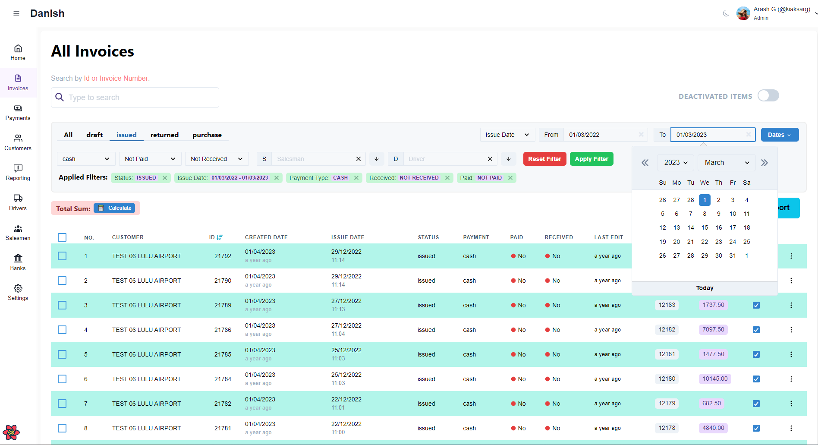Open the Not Received dropdown
This screenshot has height=445, width=818.
click(x=217, y=159)
